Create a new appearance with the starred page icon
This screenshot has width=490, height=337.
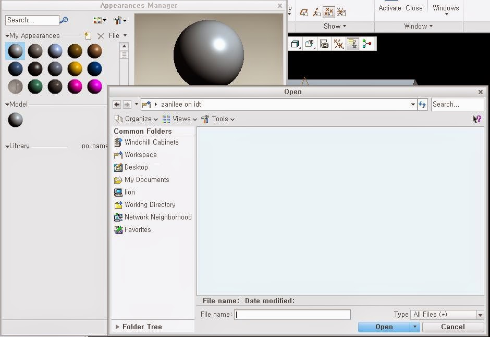tap(88, 36)
